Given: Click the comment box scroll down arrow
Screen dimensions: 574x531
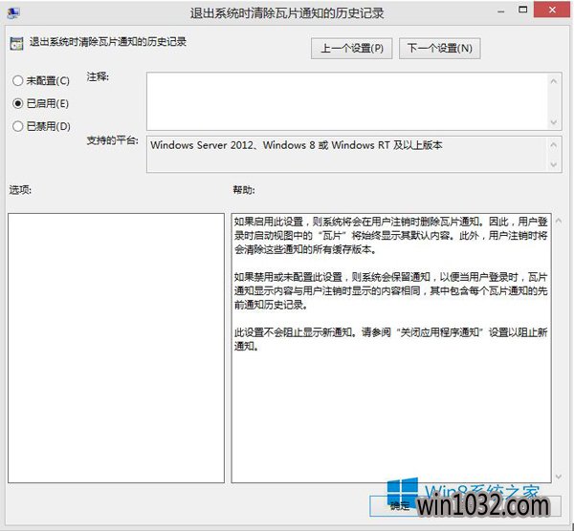Looking at the screenshot, I should tap(555, 120).
